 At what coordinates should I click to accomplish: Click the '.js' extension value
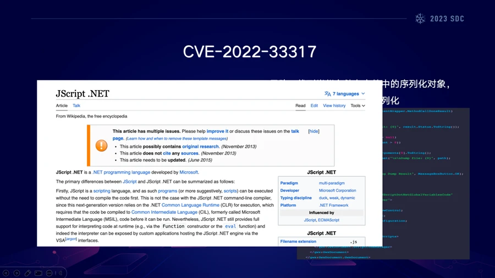click(x=354, y=242)
